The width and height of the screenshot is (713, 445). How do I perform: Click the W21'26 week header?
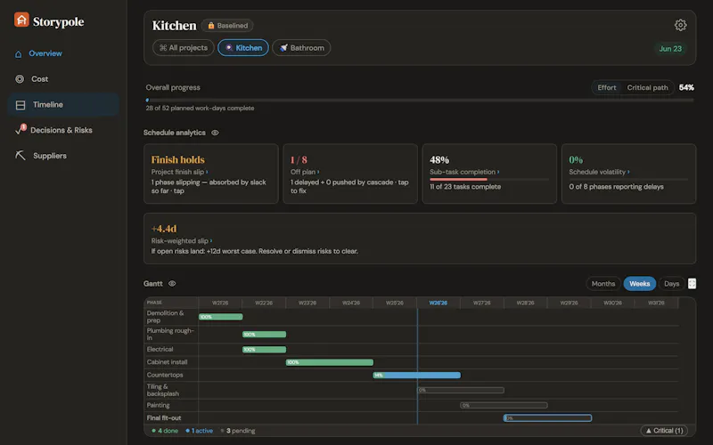[220, 303]
